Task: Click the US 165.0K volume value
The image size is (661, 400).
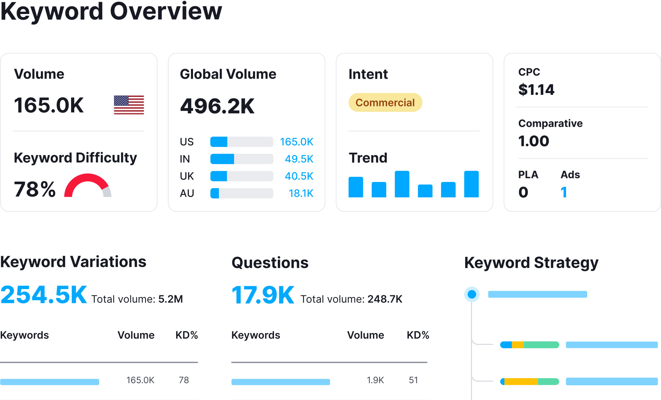Action: 296,142
